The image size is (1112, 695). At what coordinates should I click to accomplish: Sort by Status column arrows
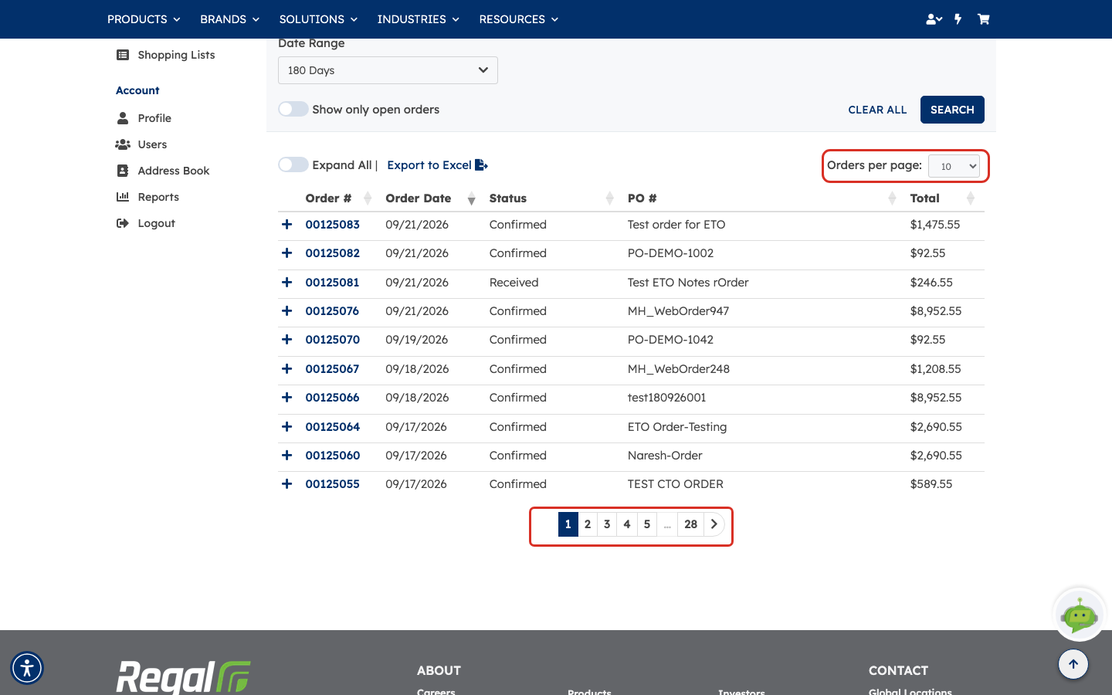[x=610, y=198]
